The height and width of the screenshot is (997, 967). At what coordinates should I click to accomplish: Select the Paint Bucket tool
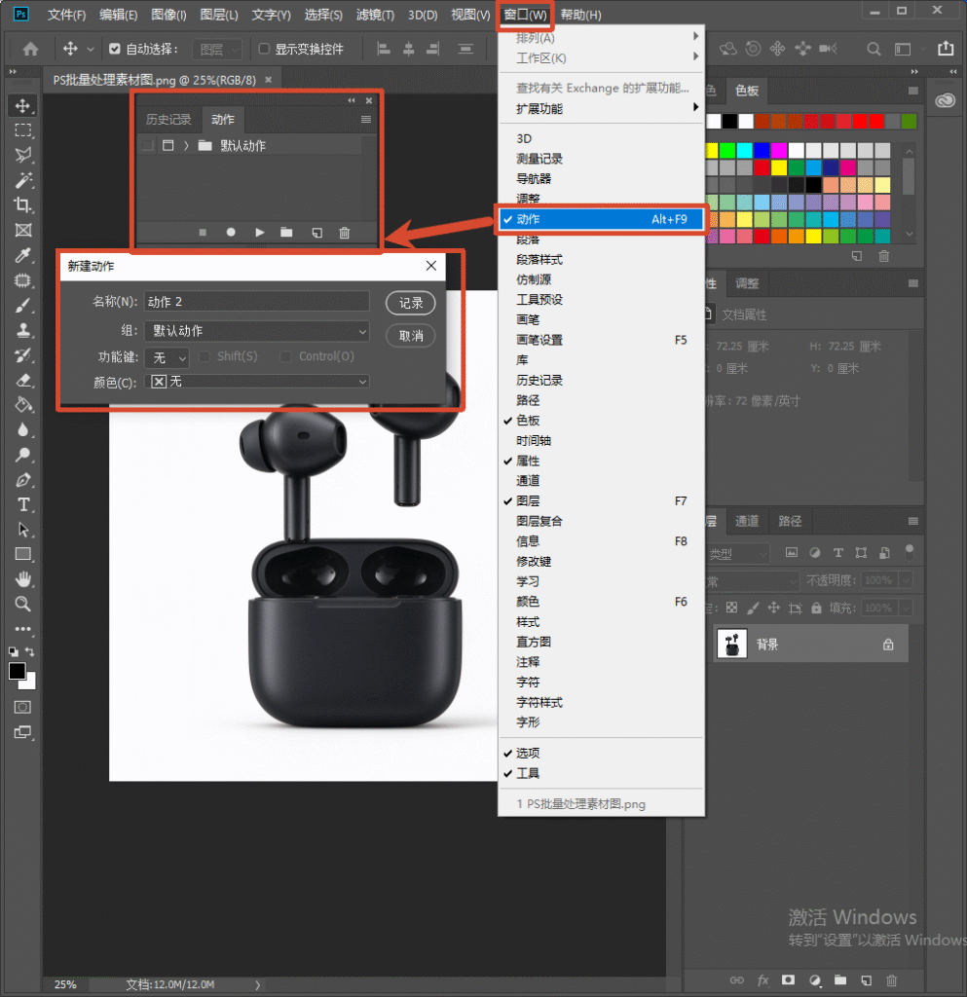[x=23, y=405]
